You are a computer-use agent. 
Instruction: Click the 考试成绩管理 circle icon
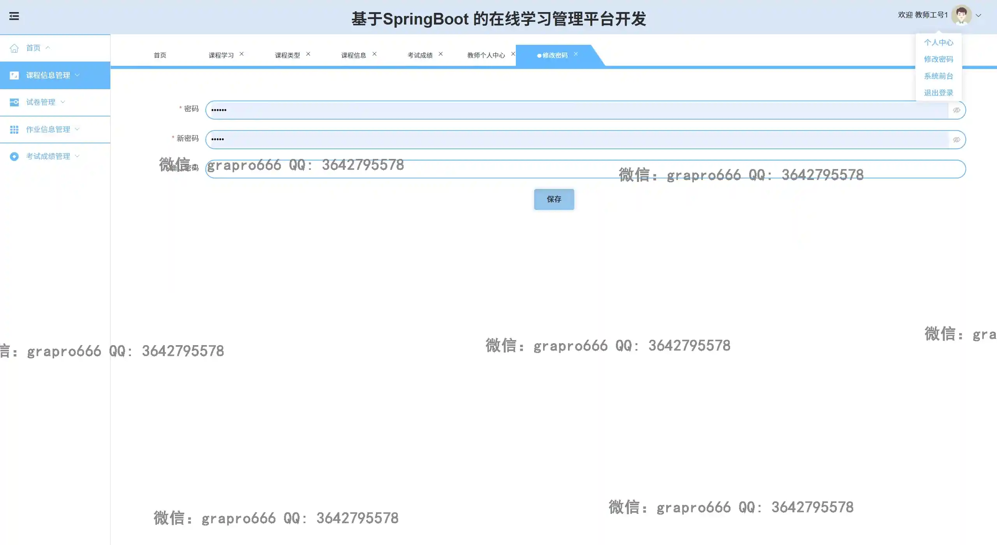tap(14, 157)
